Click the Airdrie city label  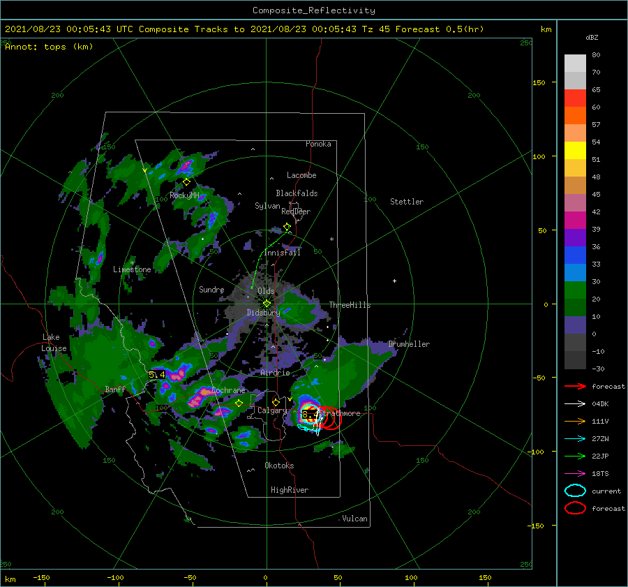tap(275, 373)
